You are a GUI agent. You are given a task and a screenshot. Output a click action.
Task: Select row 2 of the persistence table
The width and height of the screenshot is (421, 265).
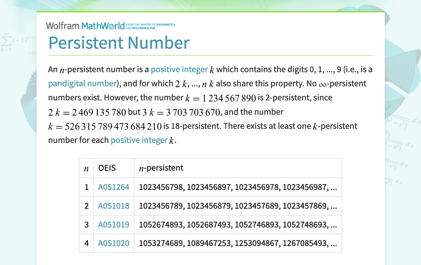point(238,206)
